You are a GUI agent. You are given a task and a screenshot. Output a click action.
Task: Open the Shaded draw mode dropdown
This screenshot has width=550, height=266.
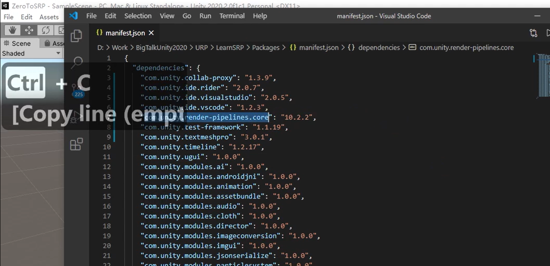click(31, 53)
